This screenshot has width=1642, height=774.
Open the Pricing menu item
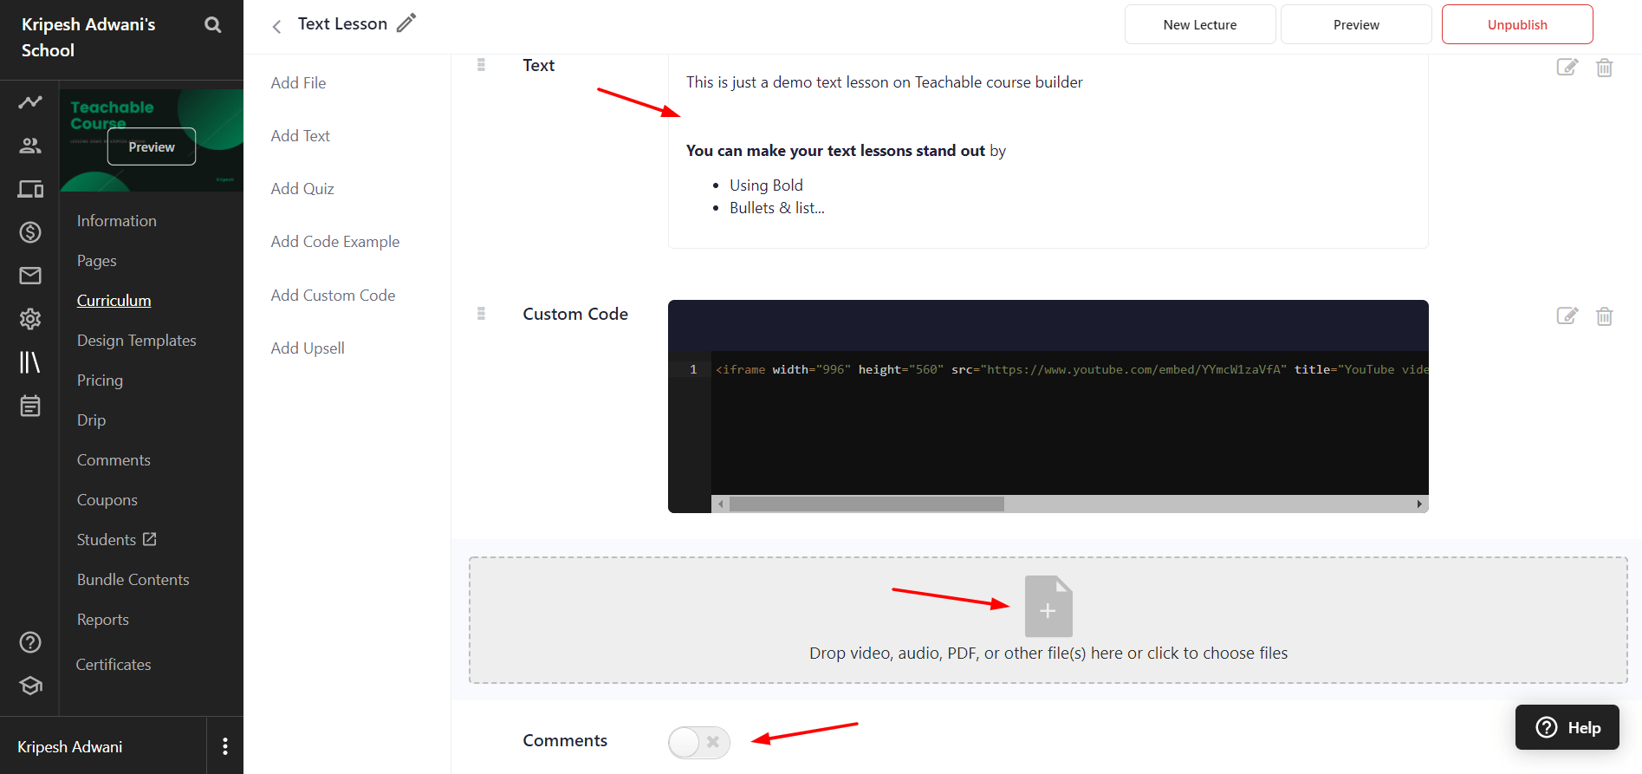100,380
